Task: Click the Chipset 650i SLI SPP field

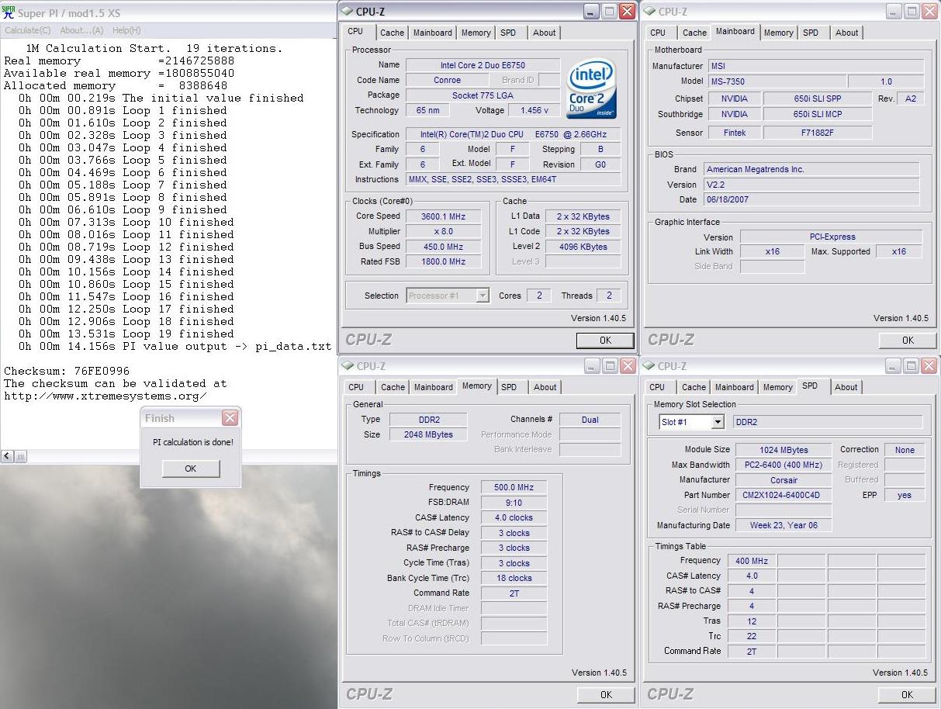Action: pyautogui.click(x=816, y=99)
